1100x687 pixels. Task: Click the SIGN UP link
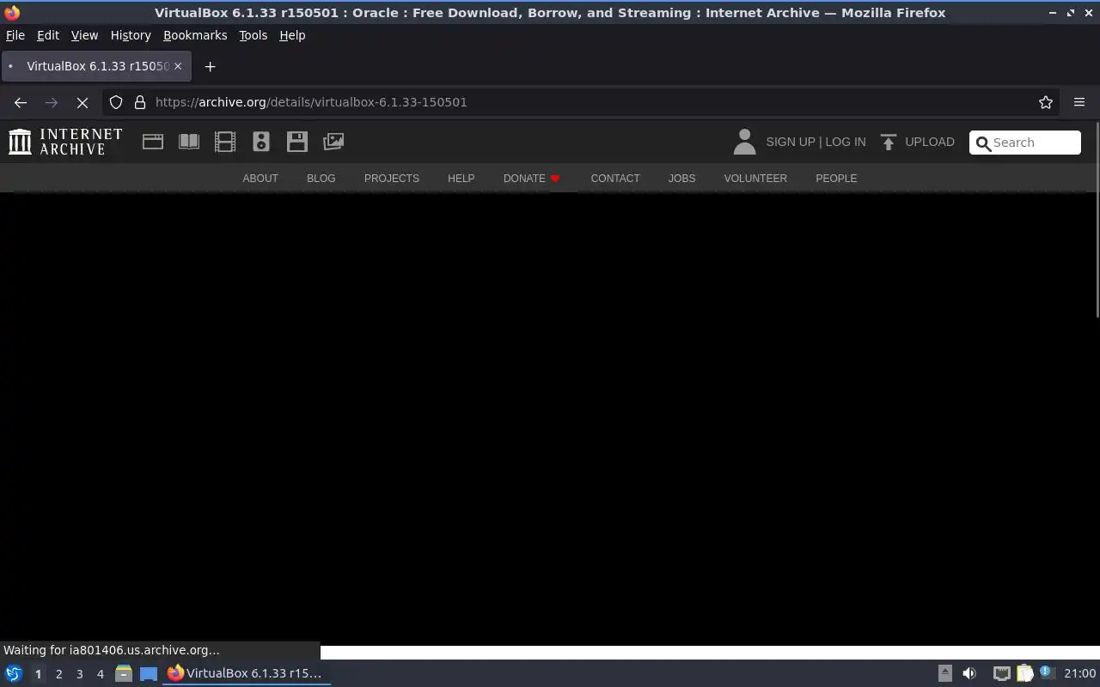[790, 142]
